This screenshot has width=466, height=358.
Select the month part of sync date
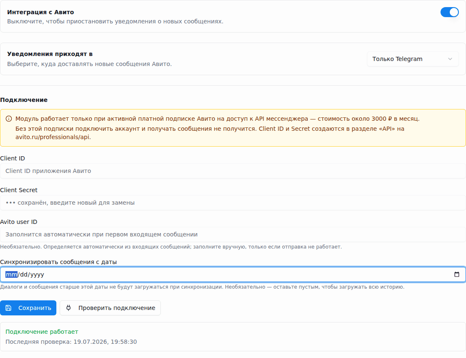coord(12,274)
